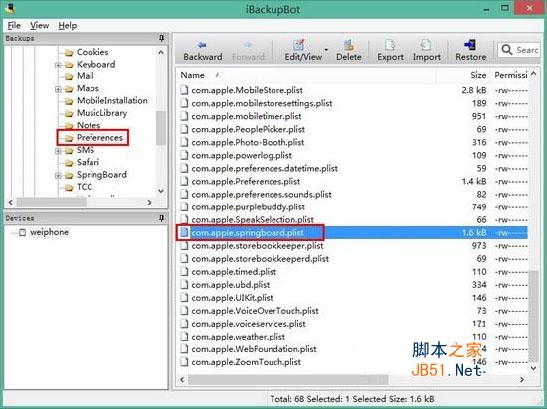This screenshot has width=547, height=409.
Task: Click file list scroll right arrow
Action: [x=522, y=380]
